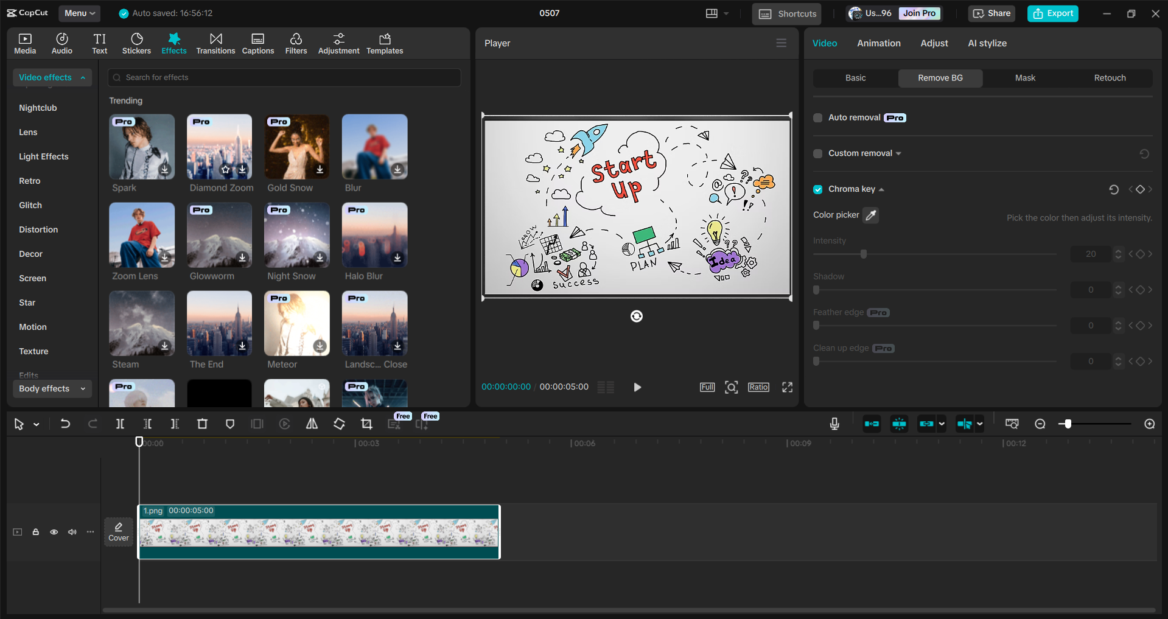Screen dimensions: 1168x619
Task: Open the Filters panel
Action: pos(296,43)
